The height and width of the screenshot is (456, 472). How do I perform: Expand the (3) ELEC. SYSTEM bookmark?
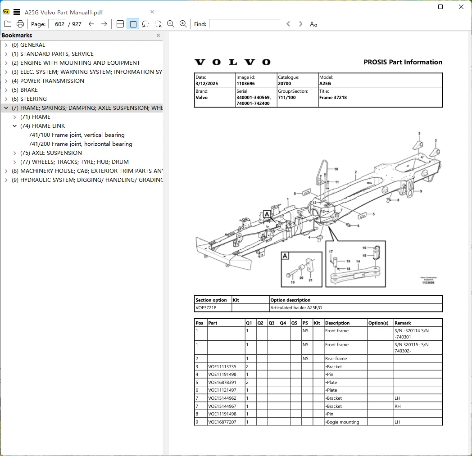[x=6, y=72]
